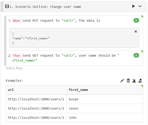Click the scenario title Change user name
This screenshot has height=125, width=148.
65,7
